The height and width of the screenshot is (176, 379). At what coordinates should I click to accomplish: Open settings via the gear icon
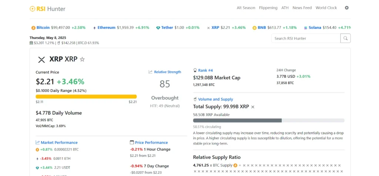pyautogui.click(x=346, y=8)
